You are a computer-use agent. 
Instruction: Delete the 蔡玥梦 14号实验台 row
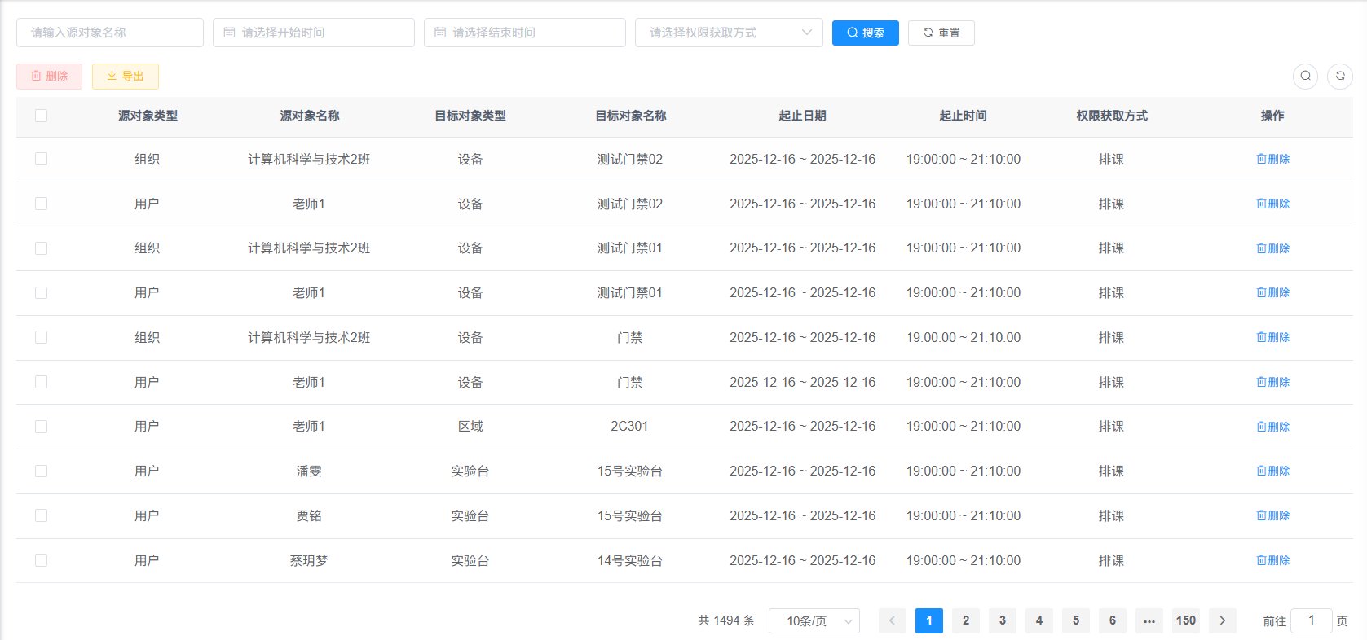coord(1272,560)
